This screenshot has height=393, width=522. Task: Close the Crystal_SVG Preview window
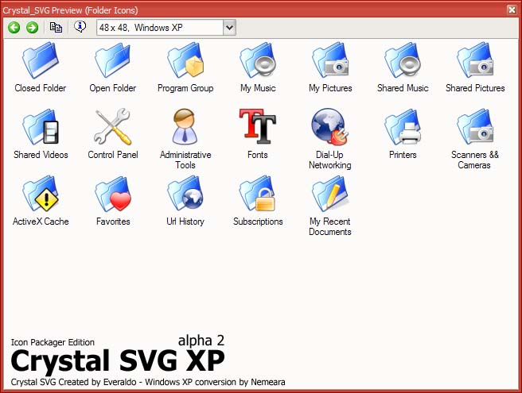click(x=512, y=10)
